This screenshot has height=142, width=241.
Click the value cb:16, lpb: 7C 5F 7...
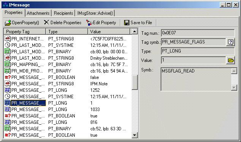[109, 65]
